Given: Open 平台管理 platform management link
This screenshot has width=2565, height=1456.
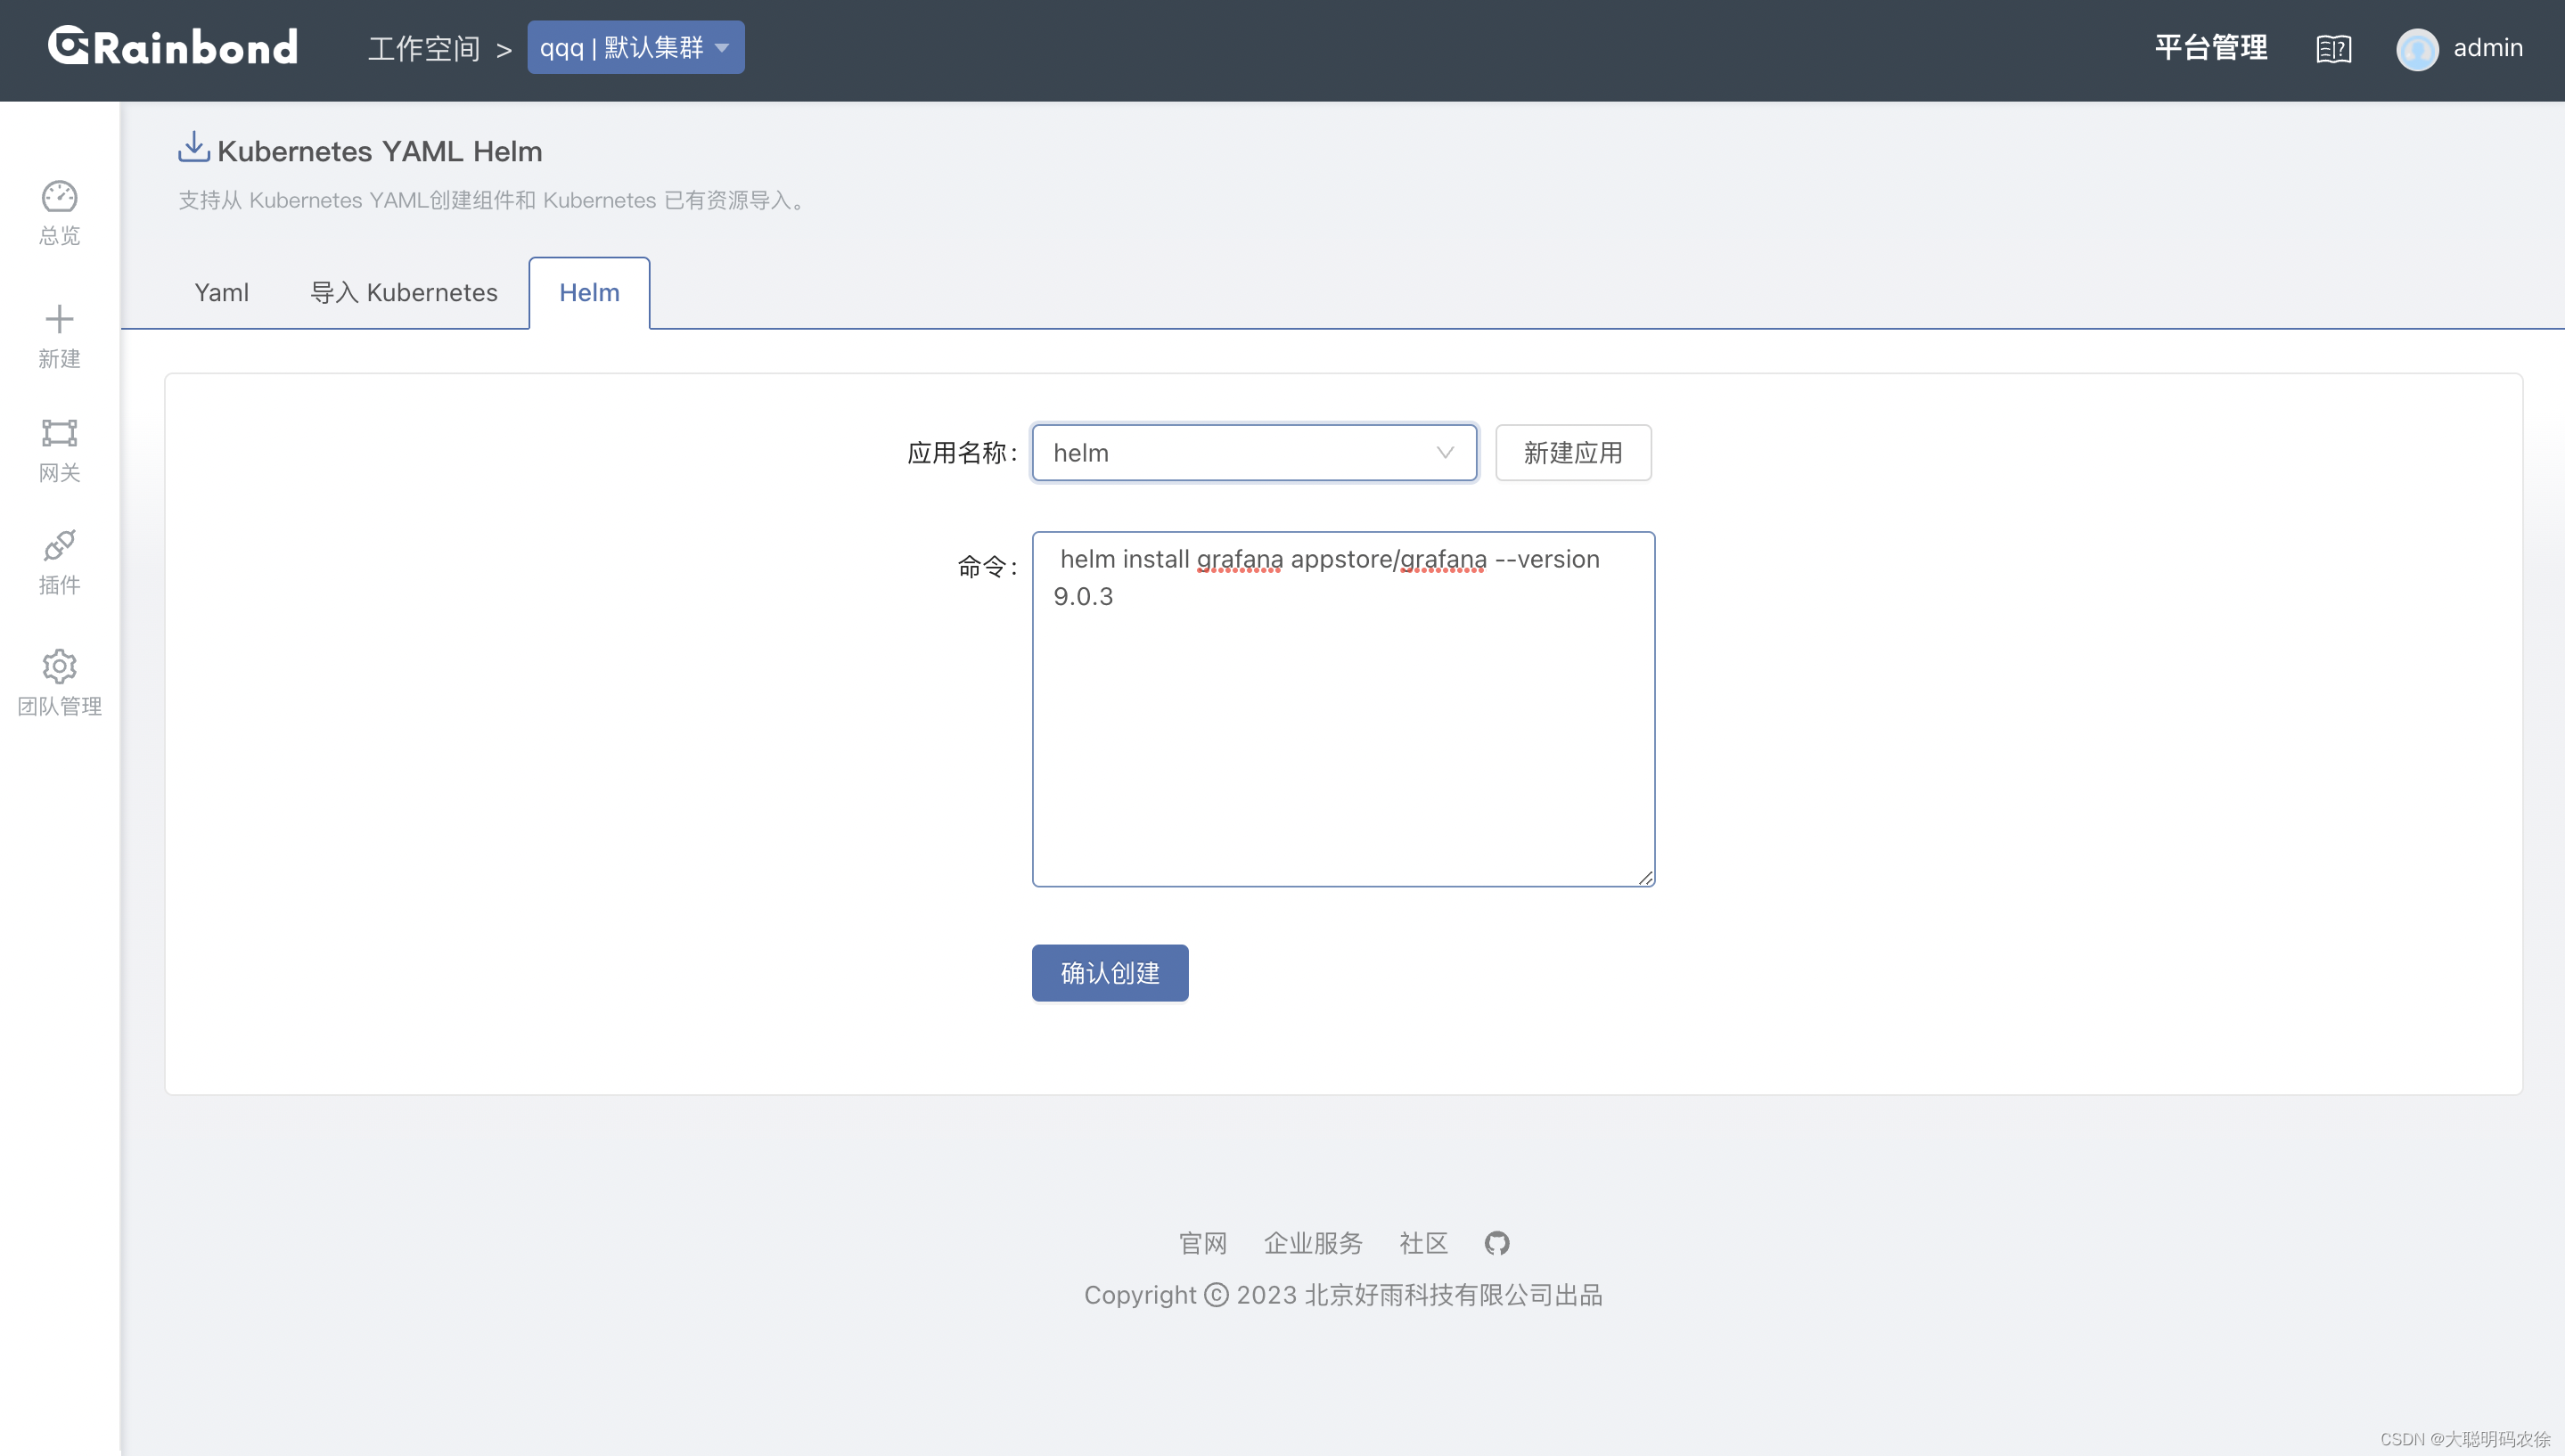Looking at the screenshot, I should [x=2210, y=47].
